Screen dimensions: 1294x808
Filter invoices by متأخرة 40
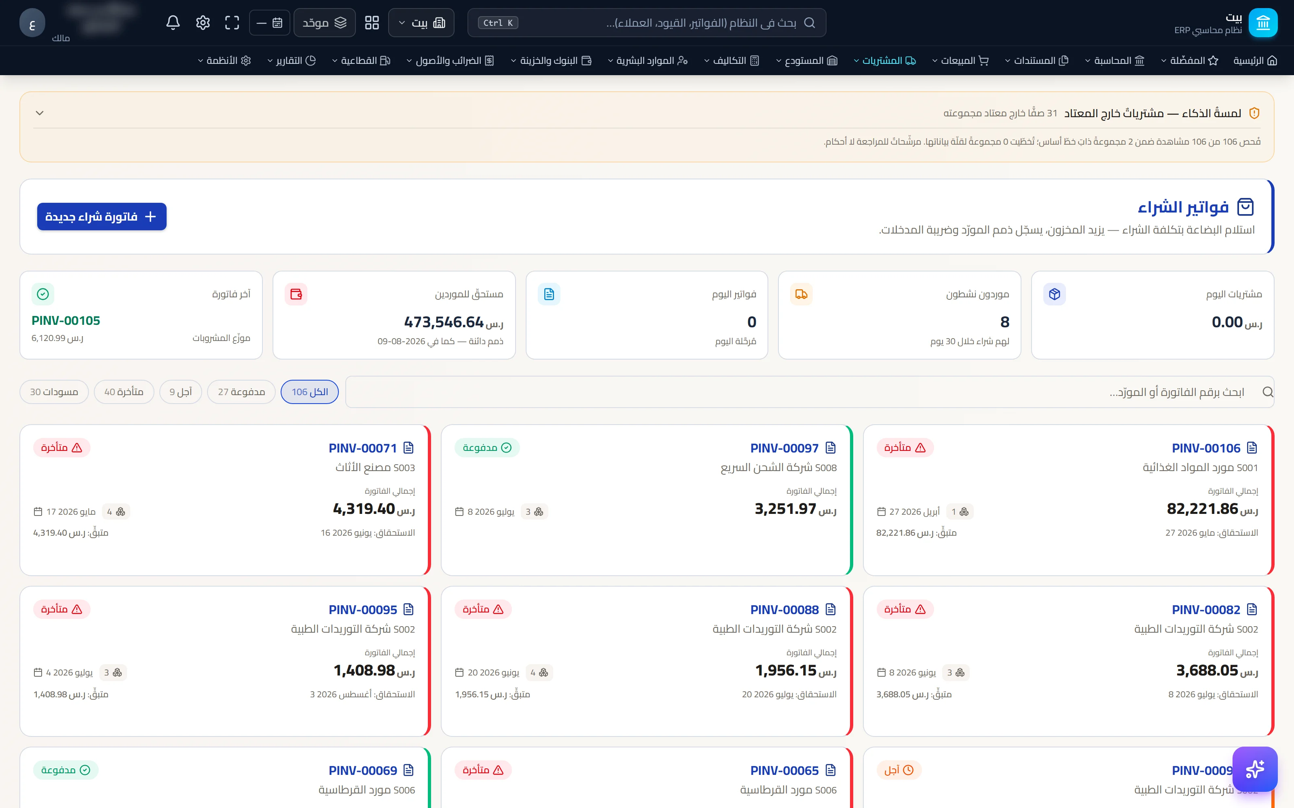click(x=124, y=392)
